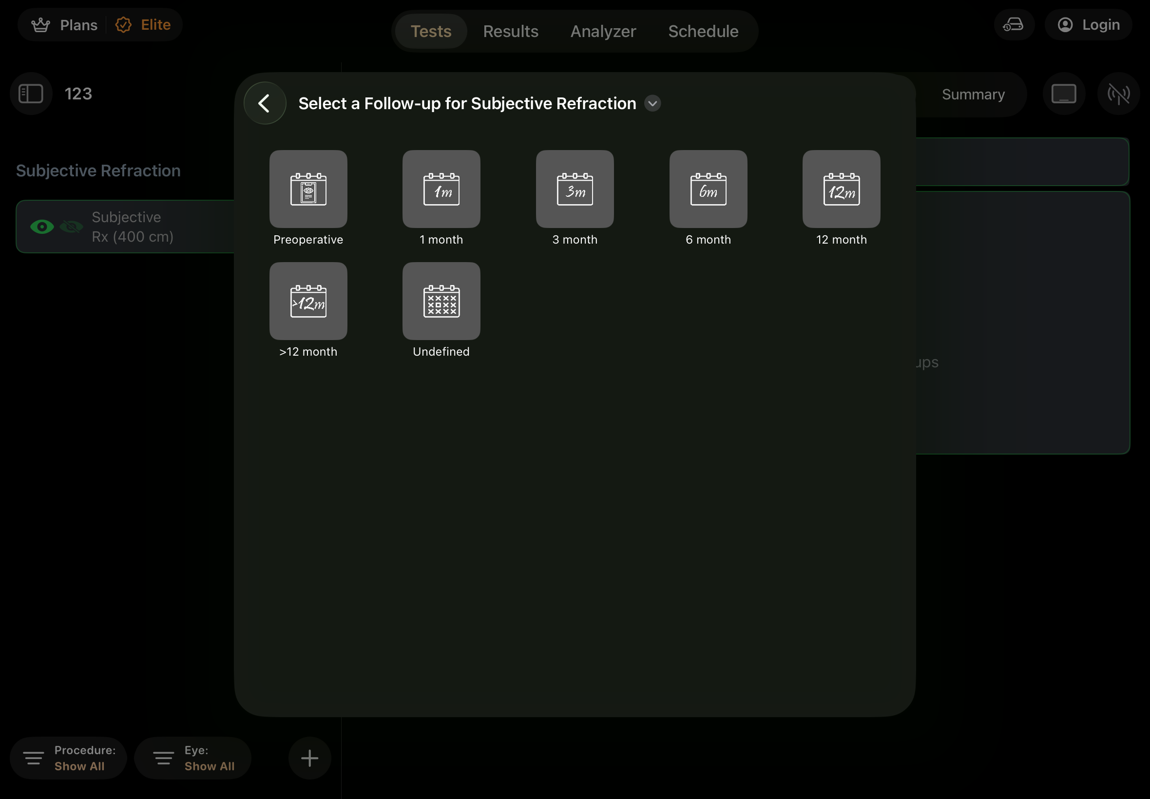Toggle the crossed-out eye icon
This screenshot has height=799, width=1150.
pos(71,227)
